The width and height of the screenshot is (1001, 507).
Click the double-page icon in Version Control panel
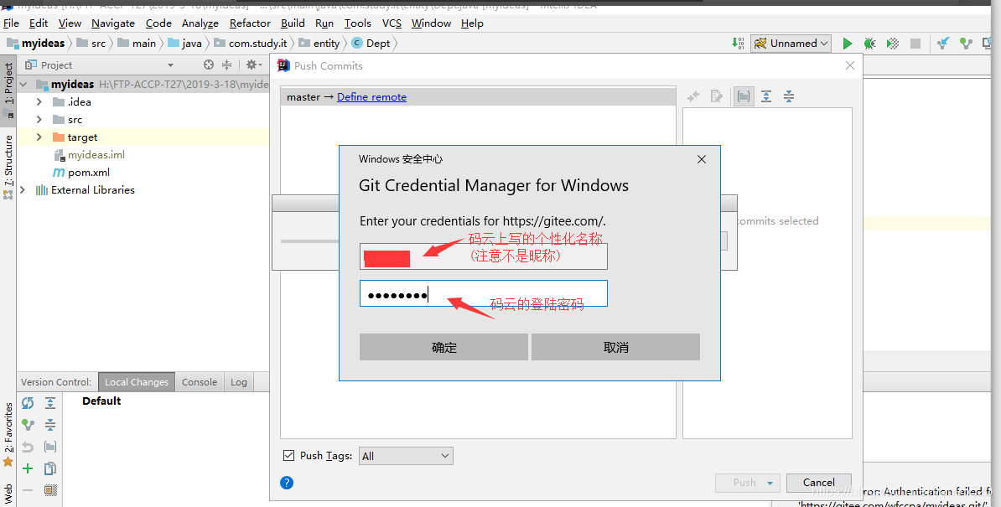[x=49, y=468]
